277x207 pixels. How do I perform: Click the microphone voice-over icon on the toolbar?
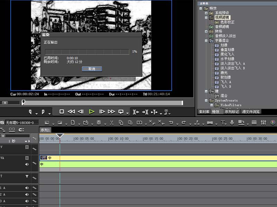tap(232, 121)
